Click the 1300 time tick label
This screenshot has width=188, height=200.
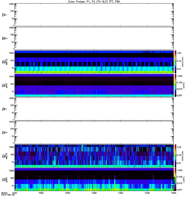[x=94, y=193]
